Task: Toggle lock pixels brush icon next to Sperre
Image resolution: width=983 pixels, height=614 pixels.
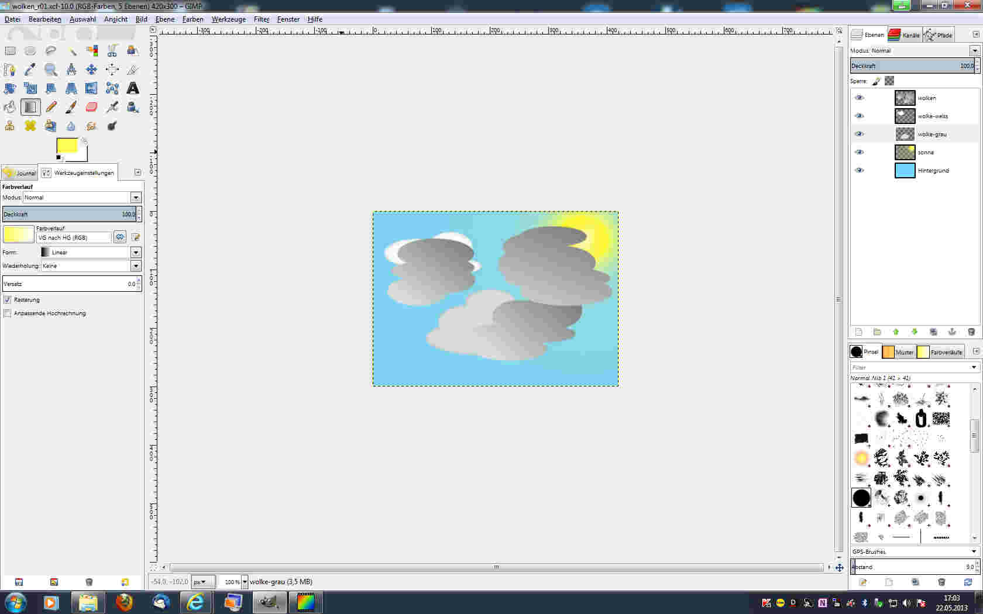Action: tap(877, 81)
